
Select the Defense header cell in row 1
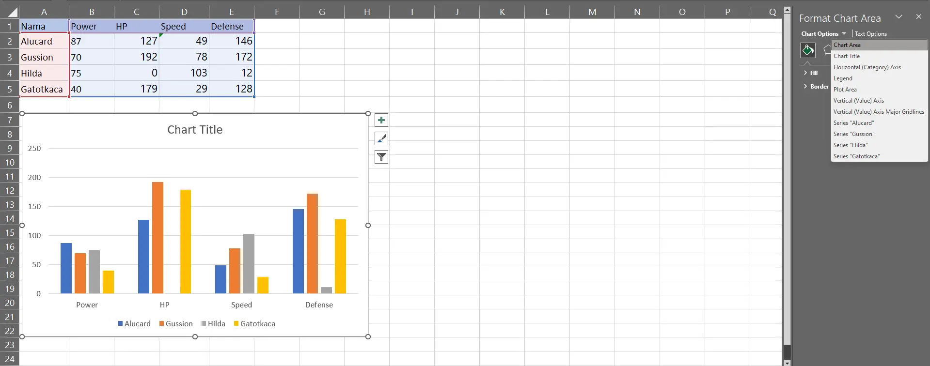pos(232,26)
